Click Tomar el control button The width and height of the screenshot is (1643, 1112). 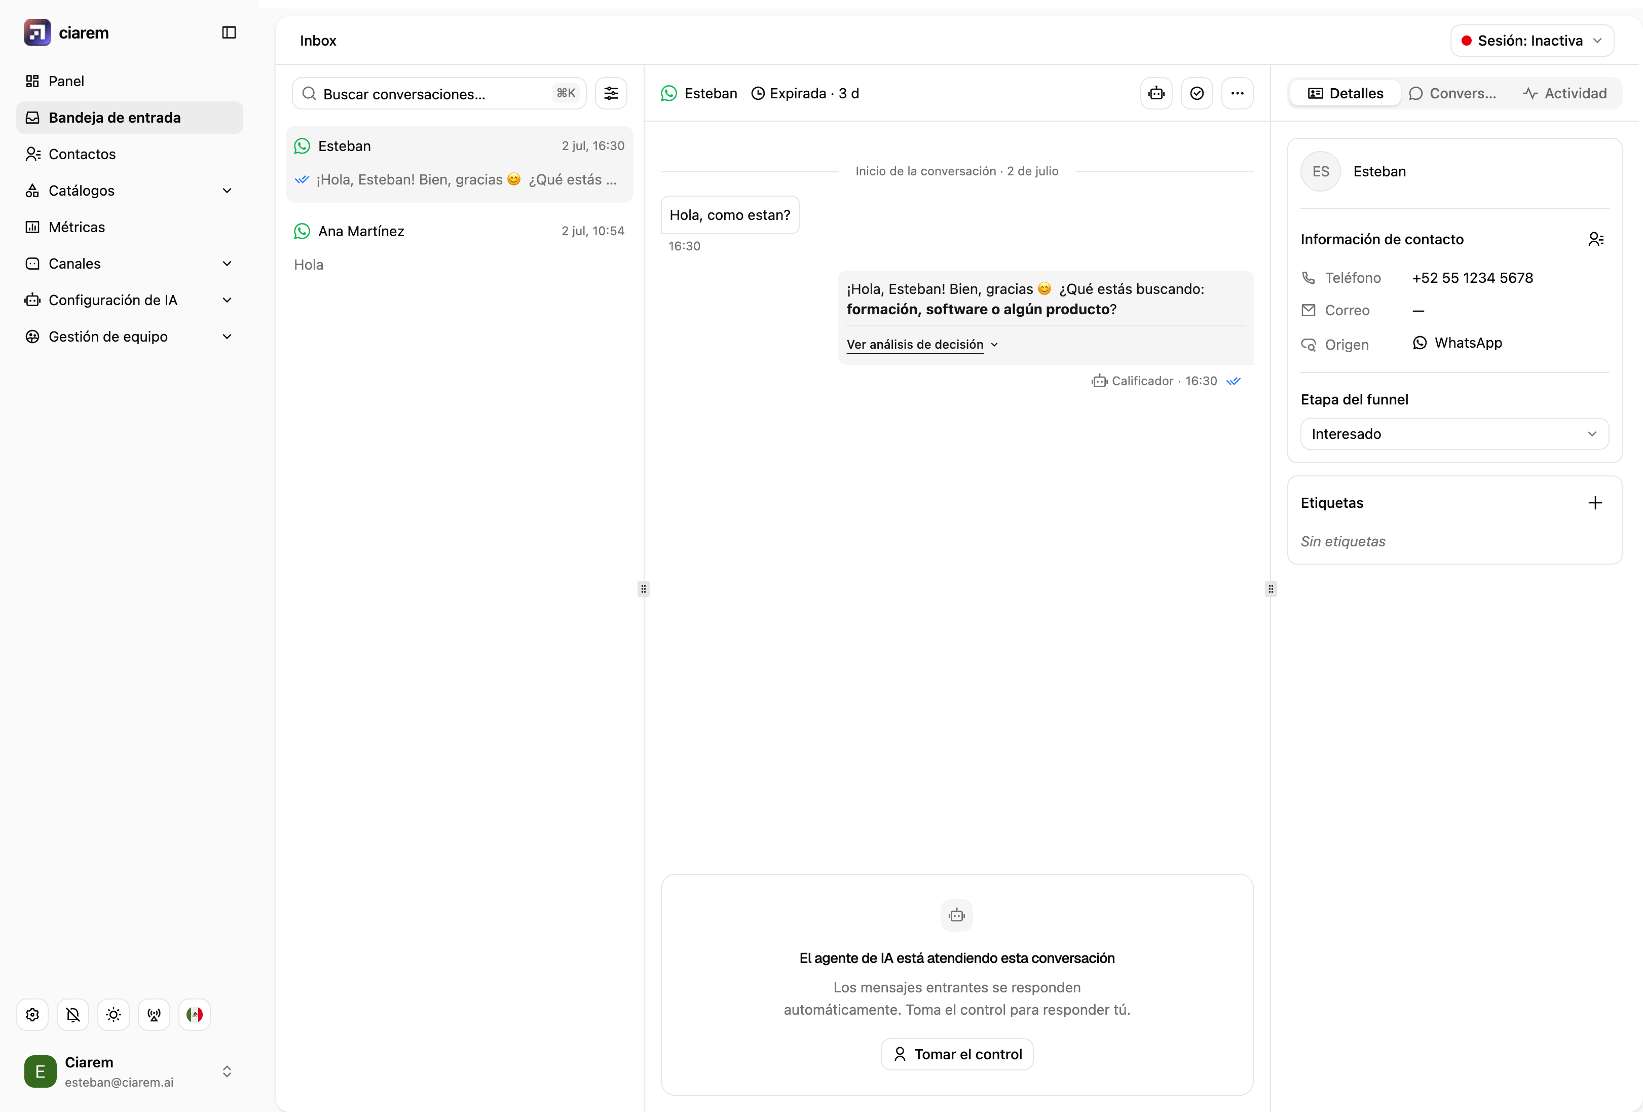pos(957,1054)
